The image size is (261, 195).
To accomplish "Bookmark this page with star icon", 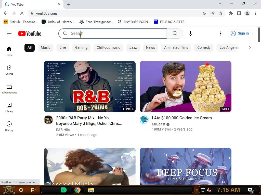I will (221, 13).
